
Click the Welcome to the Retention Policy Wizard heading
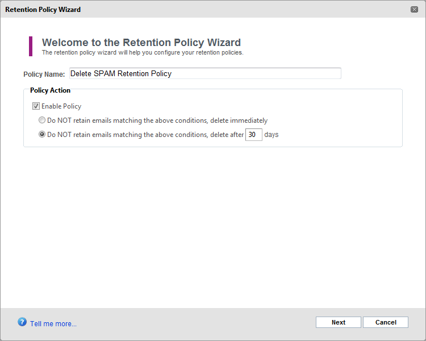141,43
